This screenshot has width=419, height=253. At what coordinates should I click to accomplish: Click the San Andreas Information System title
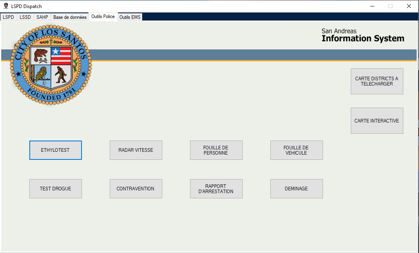coord(363,35)
